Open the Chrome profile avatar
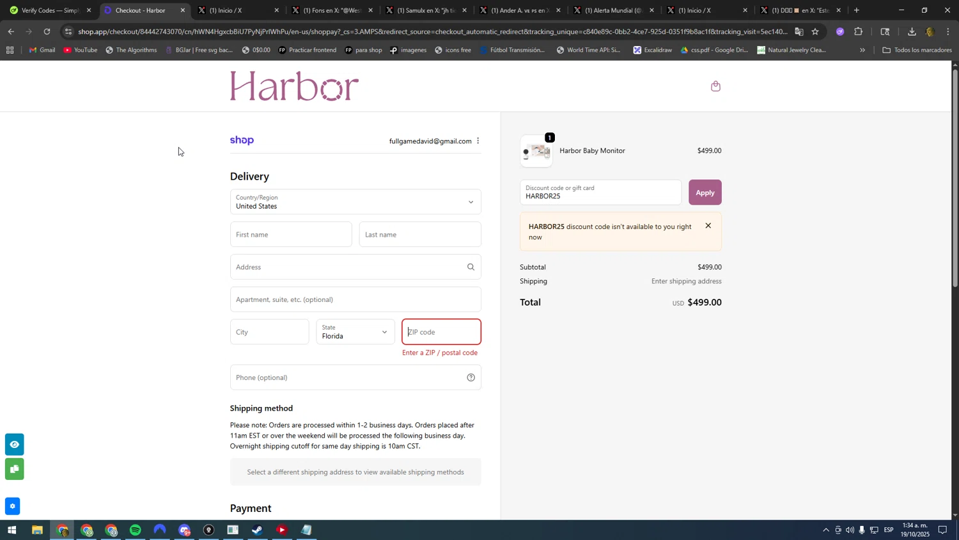959x540 pixels. [x=930, y=31]
